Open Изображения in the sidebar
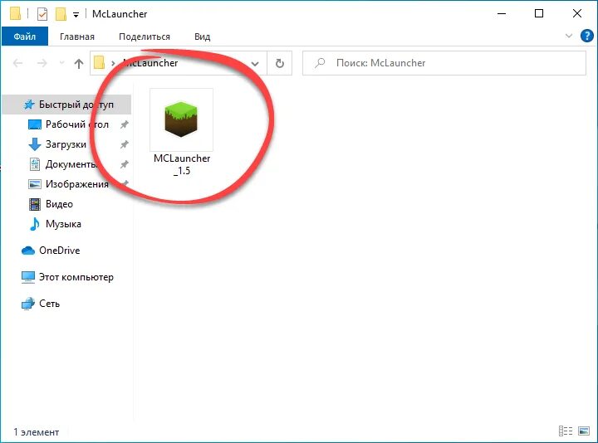This screenshot has height=443, width=598. click(77, 184)
